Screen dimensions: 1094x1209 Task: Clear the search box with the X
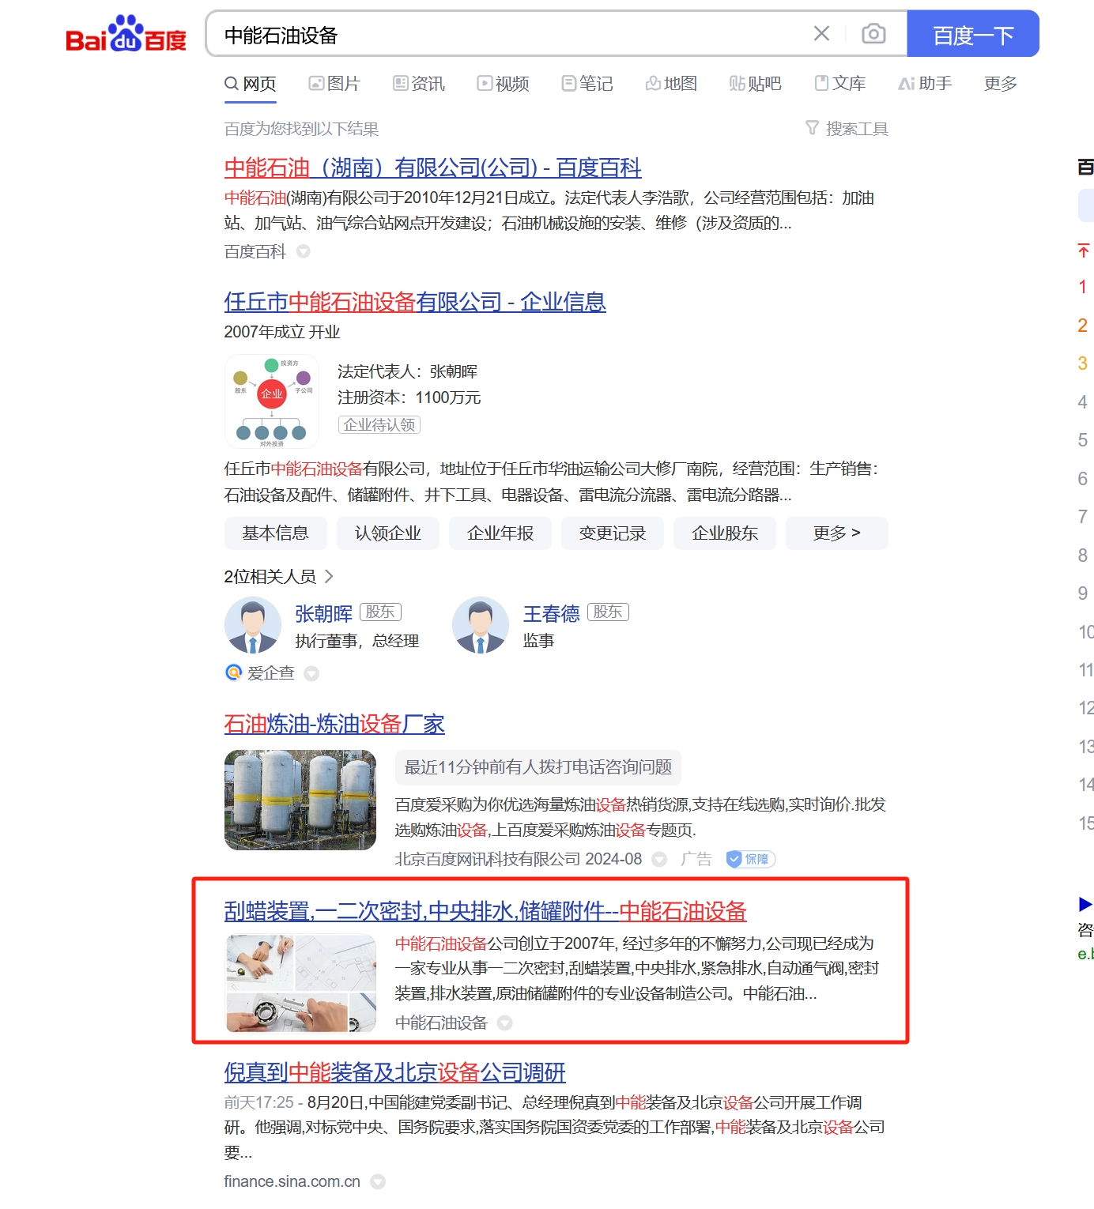point(821,33)
